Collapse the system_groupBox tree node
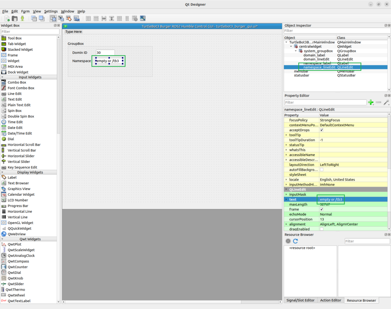The width and height of the screenshot is (391, 309). 296,51
